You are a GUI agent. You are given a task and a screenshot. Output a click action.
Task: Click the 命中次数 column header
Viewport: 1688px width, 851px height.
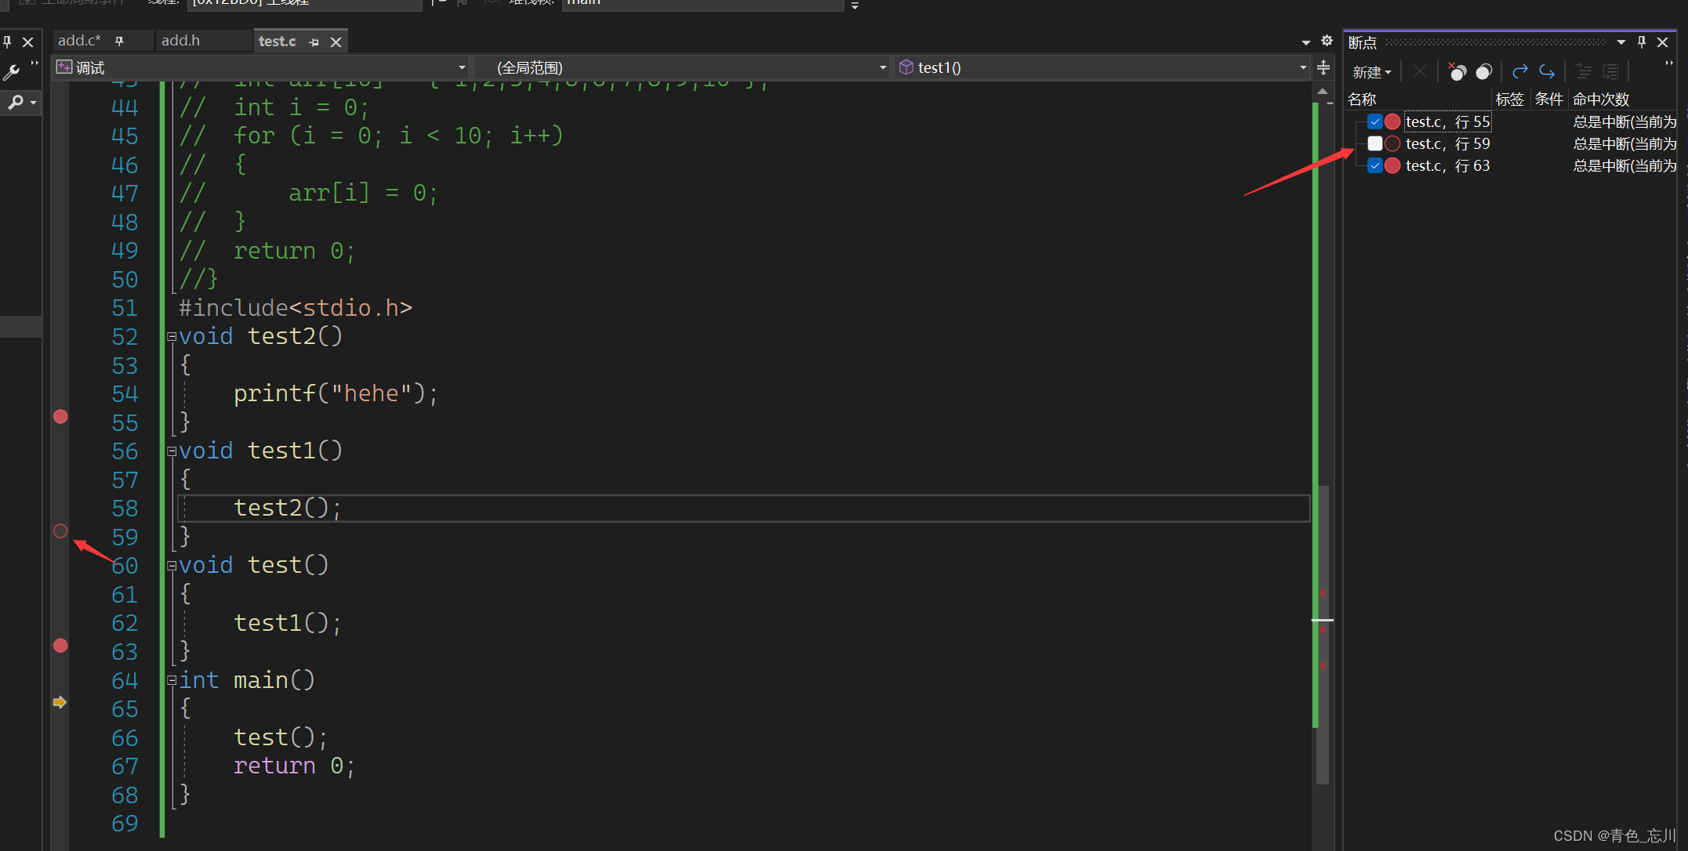pos(1601,100)
